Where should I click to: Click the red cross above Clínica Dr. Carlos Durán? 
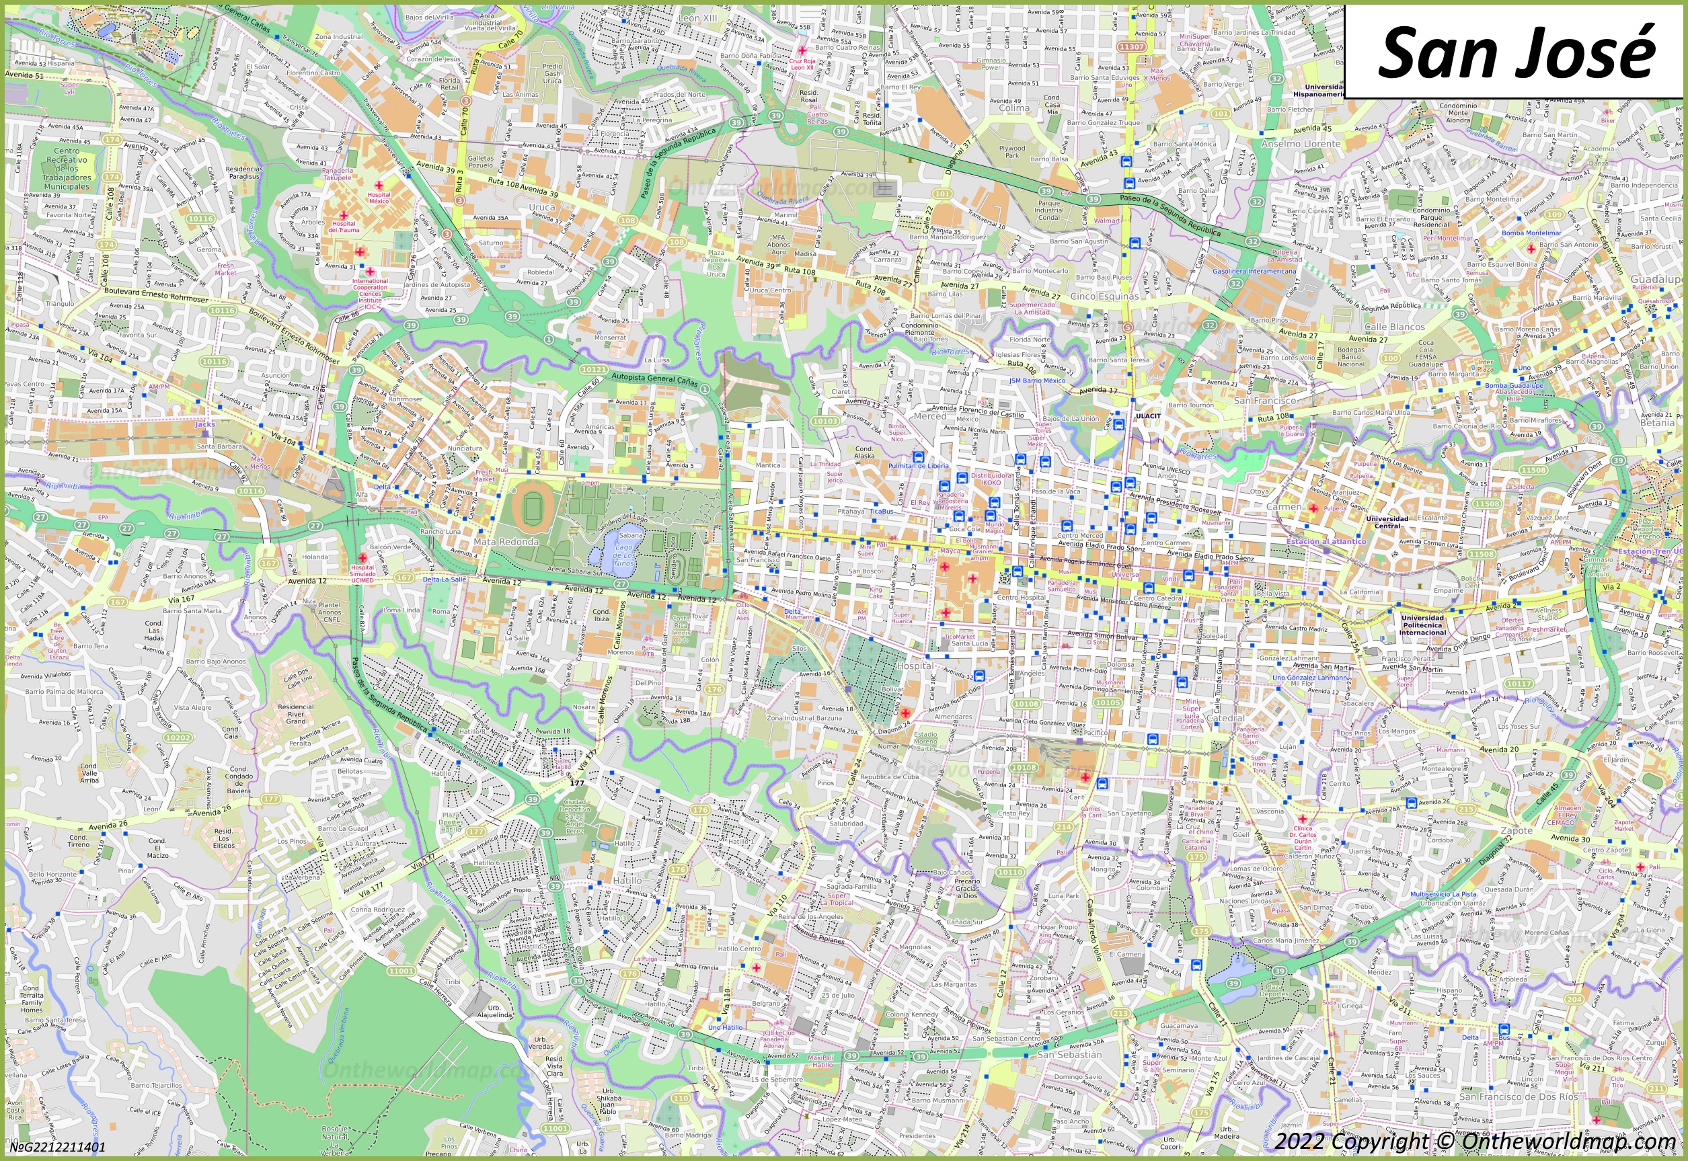(1303, 819)
